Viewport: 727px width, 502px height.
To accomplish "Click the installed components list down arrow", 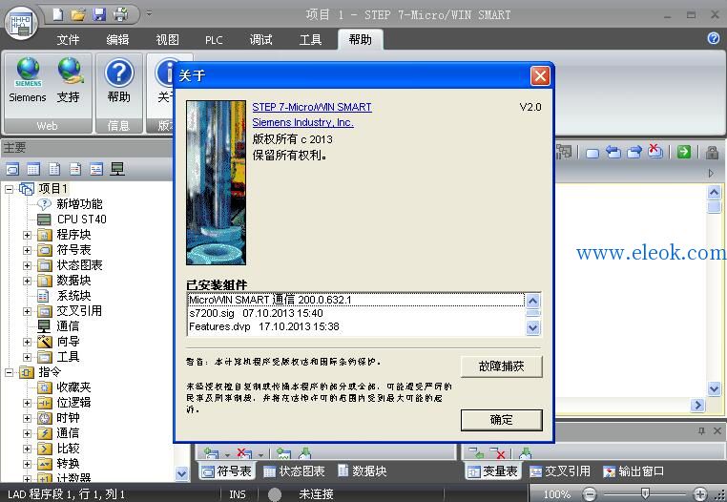I will [532, 328].
